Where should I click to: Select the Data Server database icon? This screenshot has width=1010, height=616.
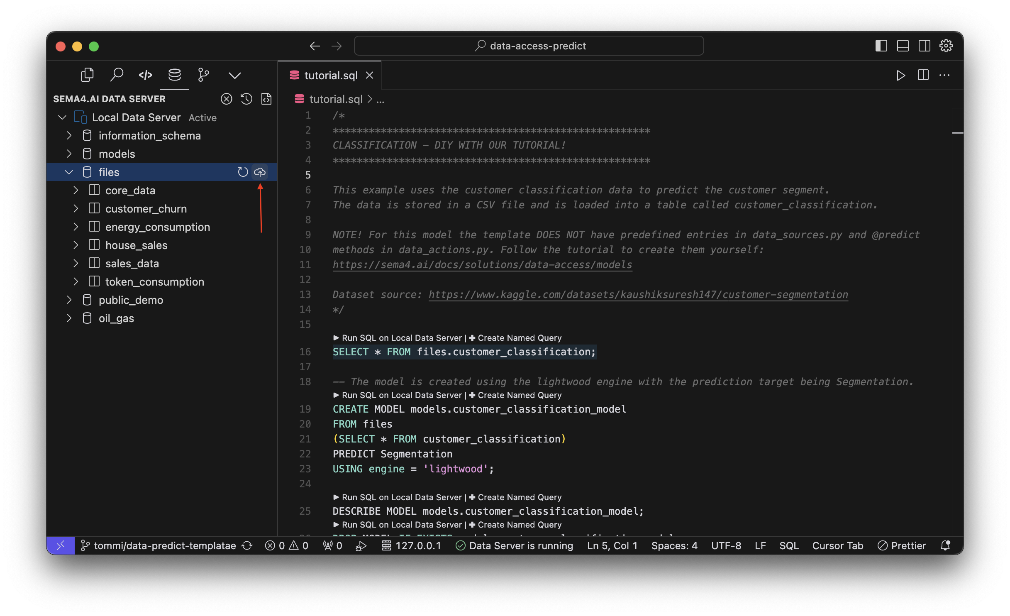coord(175,75)
